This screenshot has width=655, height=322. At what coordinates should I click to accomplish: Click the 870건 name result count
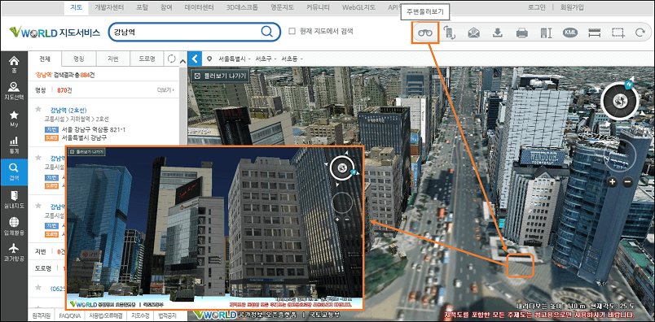pos(64,89)
